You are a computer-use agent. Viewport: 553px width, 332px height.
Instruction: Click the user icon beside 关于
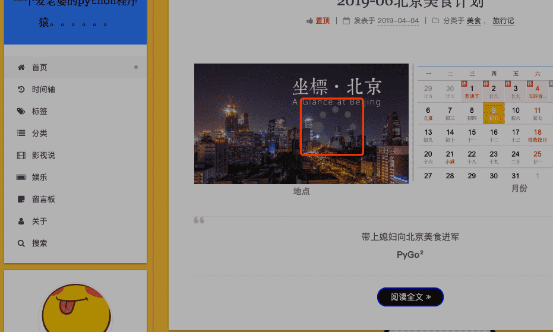tap(21, 222)
